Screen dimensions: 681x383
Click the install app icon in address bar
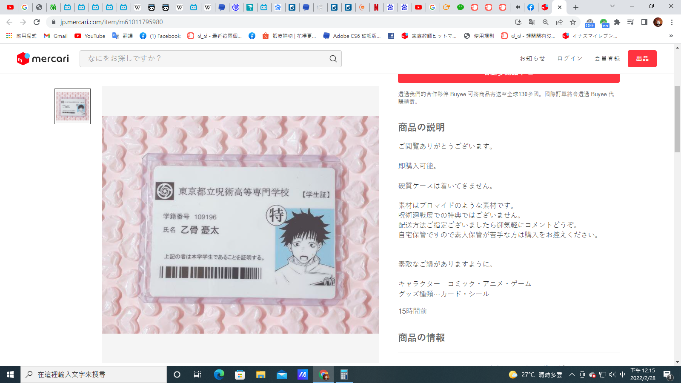pos(518,22)
